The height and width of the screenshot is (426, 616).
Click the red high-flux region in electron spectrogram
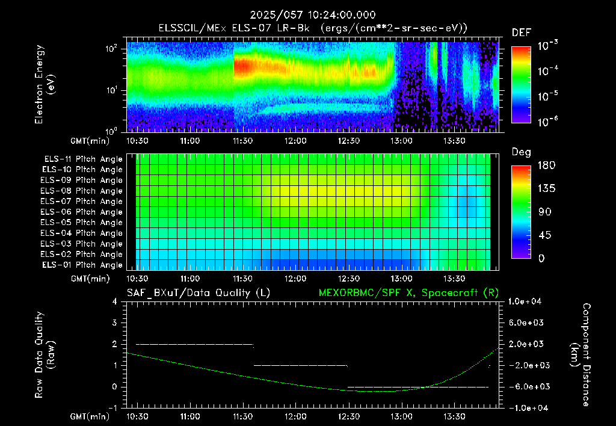click(x=244, y=67)
